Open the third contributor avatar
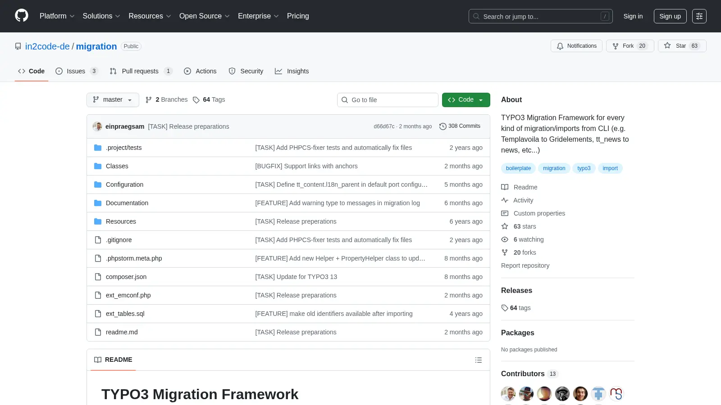721x405 pixels. pyautogui.click(x=544, y=394)
